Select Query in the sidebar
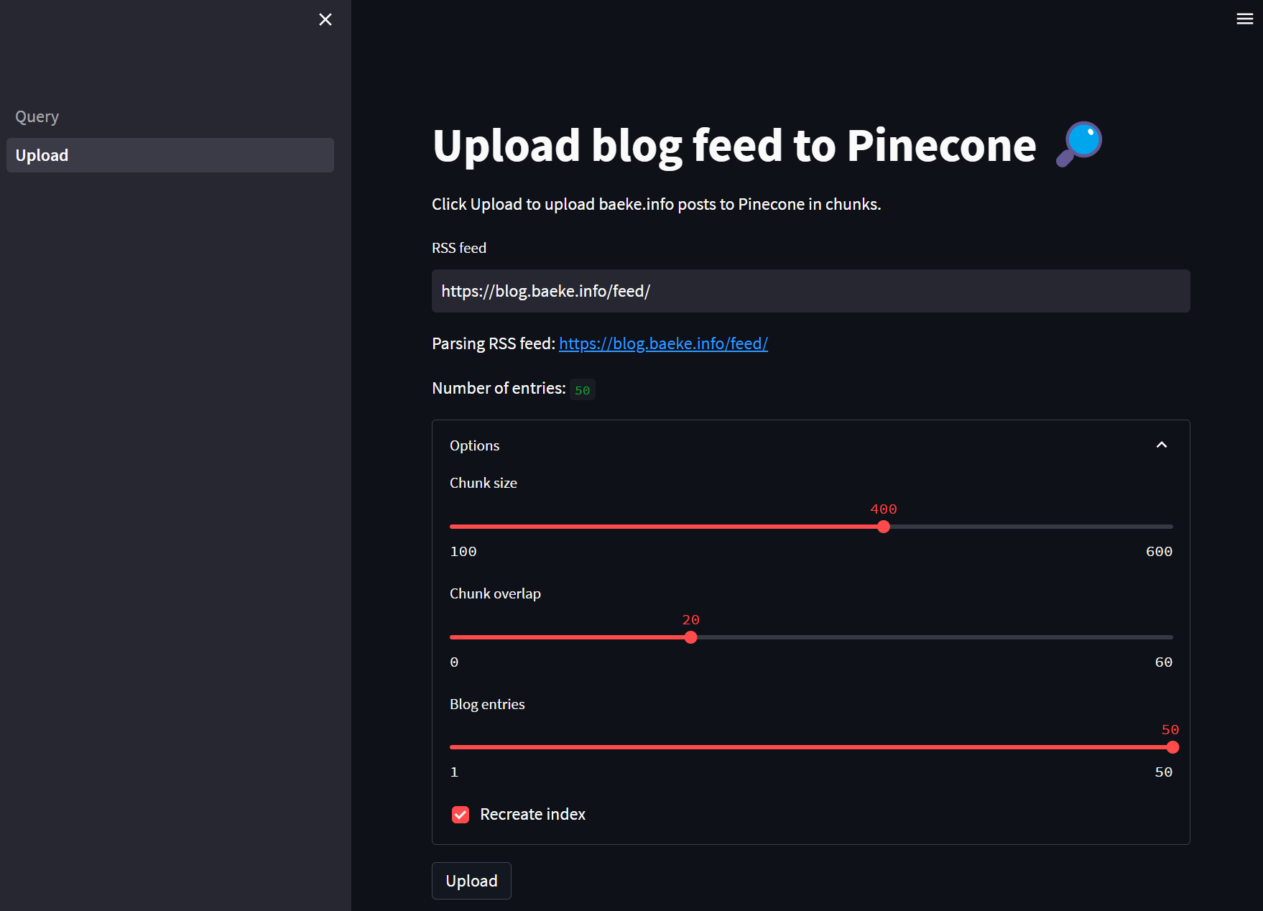The height and width of the screenshot is (911, 1263). pos(37,116)
